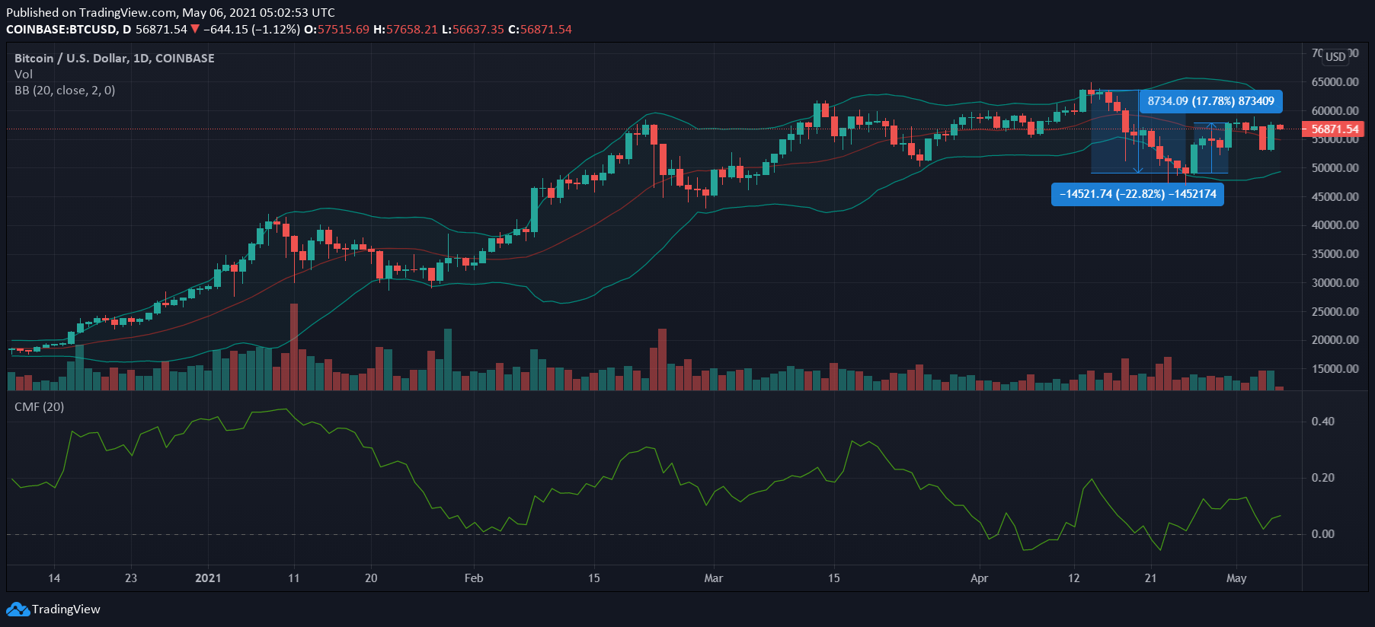Click the open value O:57515.69
The height and width of the screenshot is (627, 1375).
click(x=337, y=30)
